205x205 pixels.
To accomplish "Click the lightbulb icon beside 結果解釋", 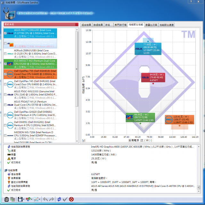I will click(9, 178).
